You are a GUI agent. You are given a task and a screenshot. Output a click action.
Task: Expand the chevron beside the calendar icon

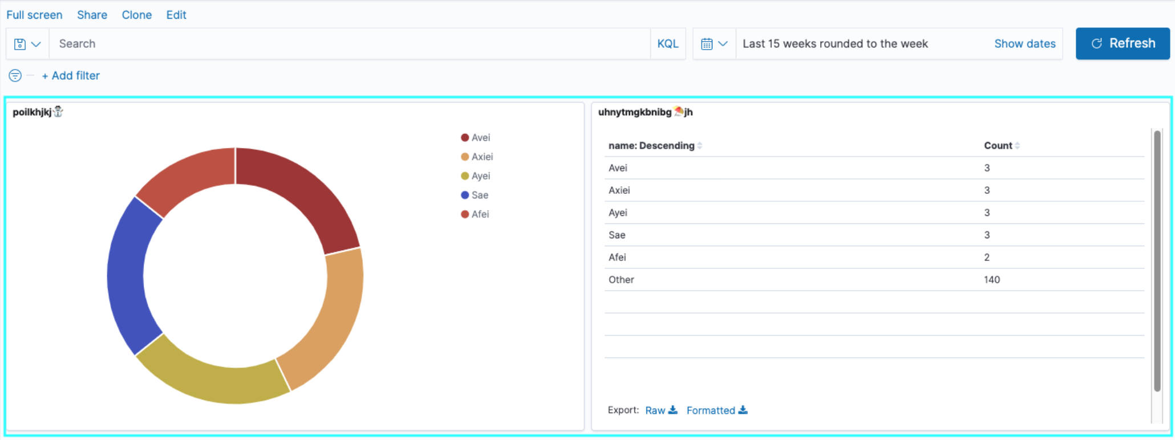[x=723, y=44]
